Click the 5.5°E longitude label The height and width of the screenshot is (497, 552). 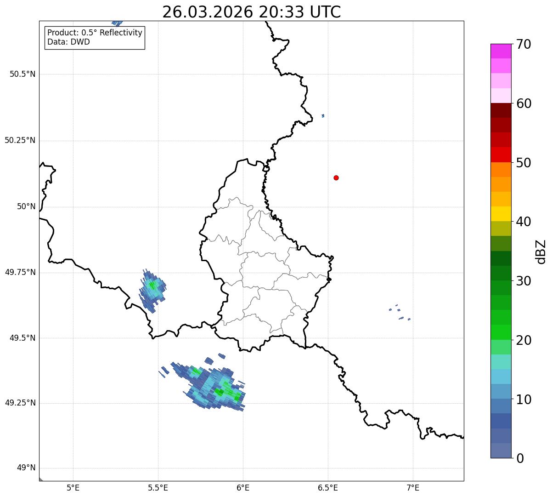point(158,487)
